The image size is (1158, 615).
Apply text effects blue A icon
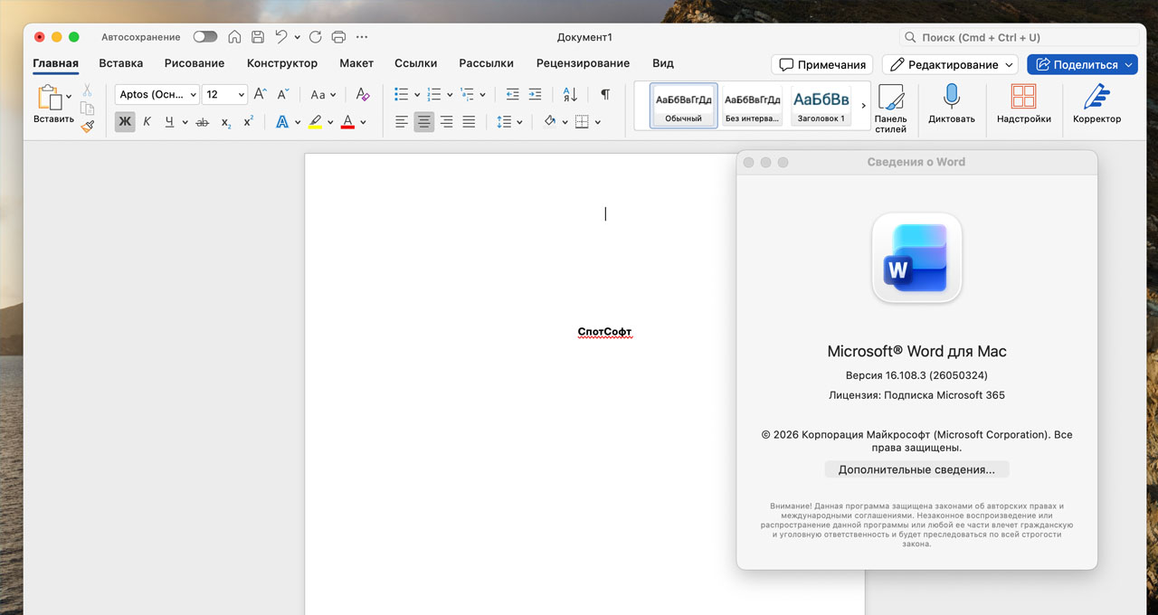(282, 122)
